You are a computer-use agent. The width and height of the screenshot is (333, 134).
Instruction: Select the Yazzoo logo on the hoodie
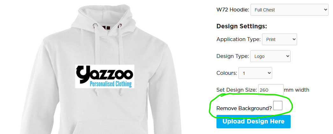(105, 76)
